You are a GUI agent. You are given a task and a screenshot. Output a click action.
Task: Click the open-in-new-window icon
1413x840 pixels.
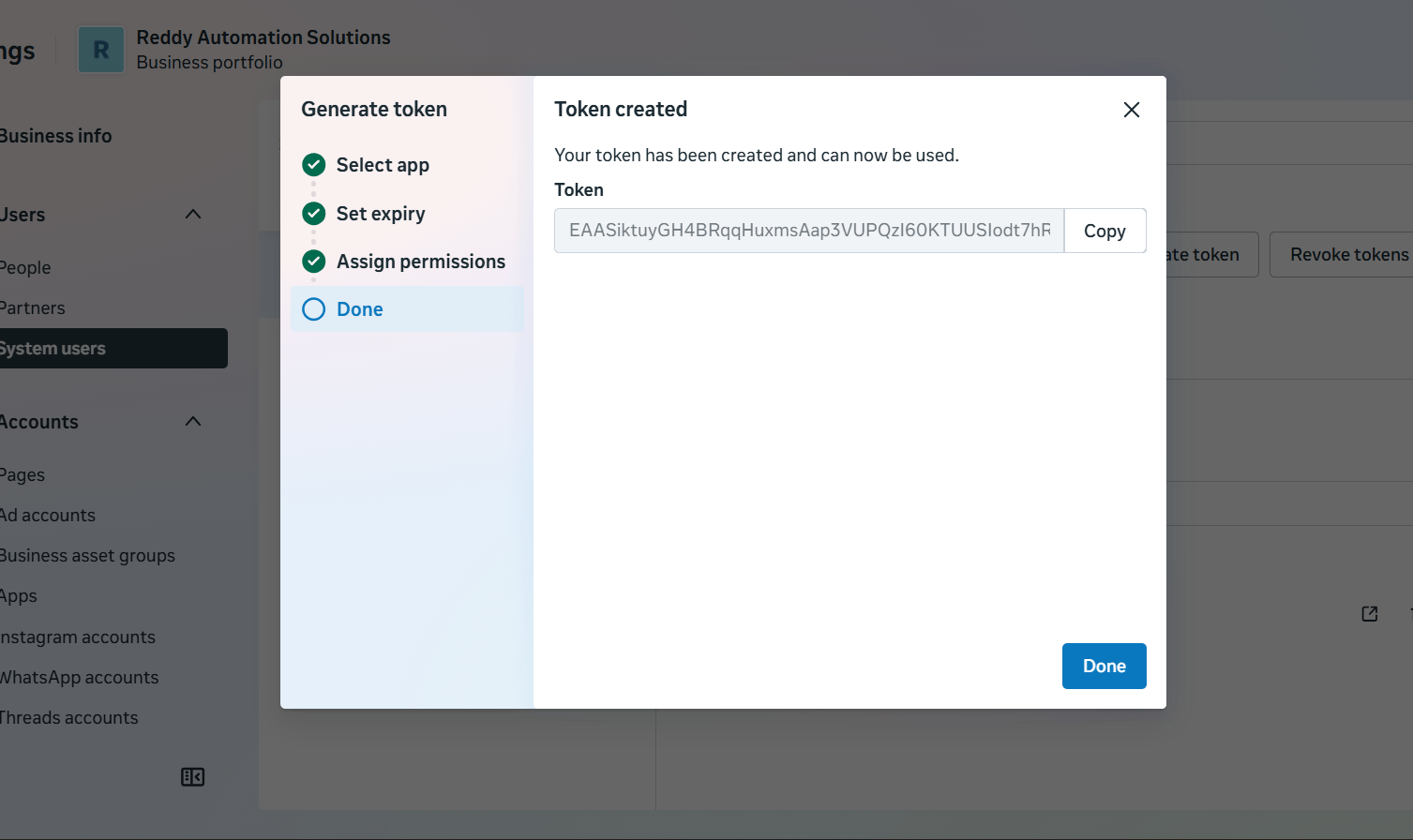(x=1370, y=613)
